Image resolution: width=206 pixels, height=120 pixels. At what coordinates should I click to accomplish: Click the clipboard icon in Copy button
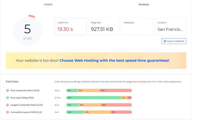pos(165,41)
